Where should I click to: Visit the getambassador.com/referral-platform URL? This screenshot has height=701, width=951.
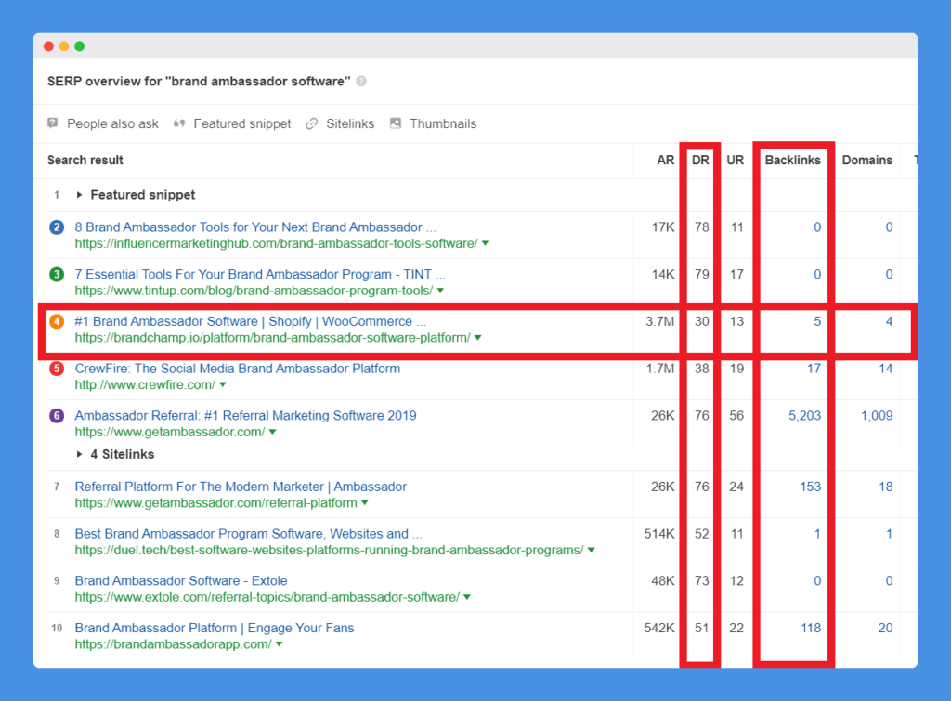pyautogui.click(x=215, y=502)
